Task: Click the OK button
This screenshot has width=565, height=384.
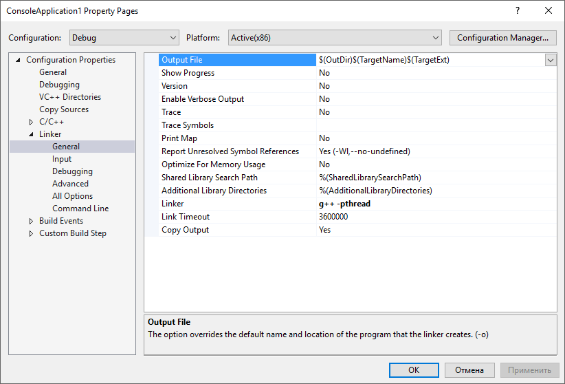Action: tap(414, 370)
